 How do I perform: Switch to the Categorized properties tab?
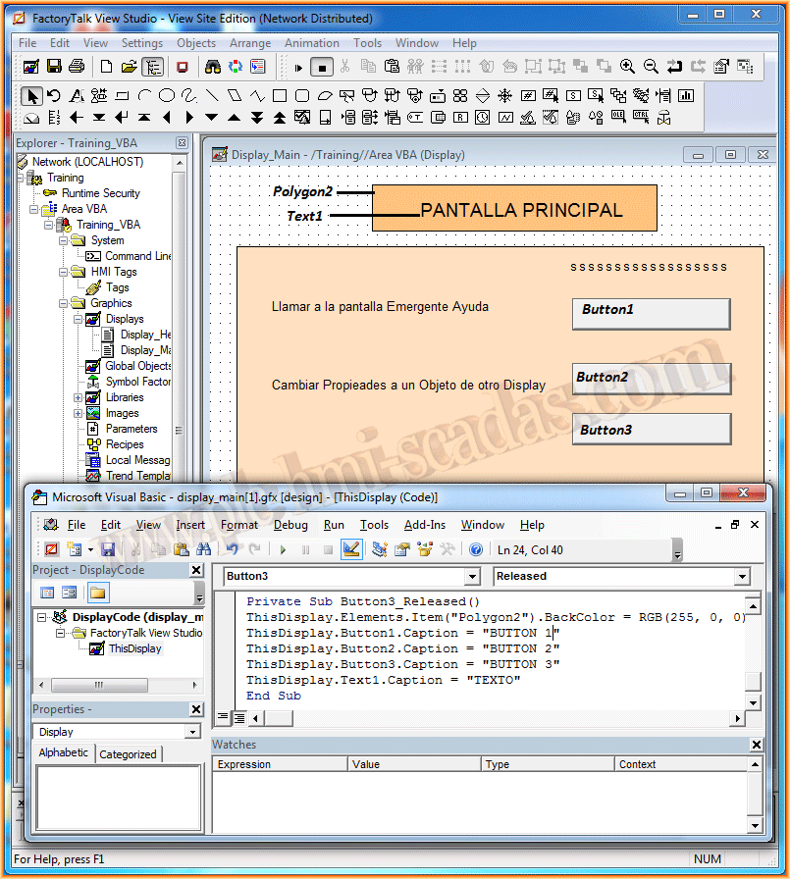(128, 754)
